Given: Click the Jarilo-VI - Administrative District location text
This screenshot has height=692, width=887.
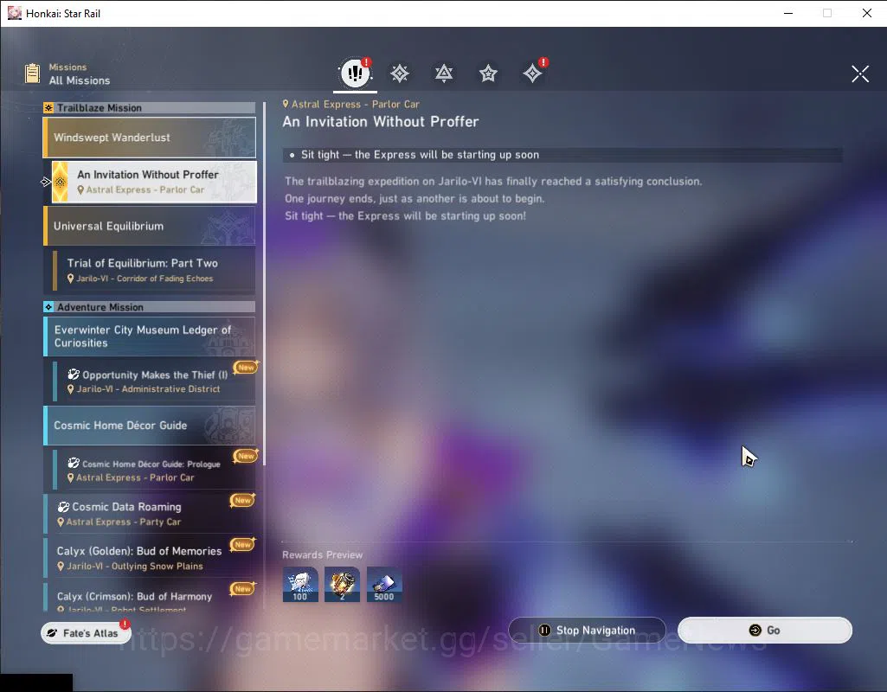Looking at the screenshot, I should click(148, 389).
